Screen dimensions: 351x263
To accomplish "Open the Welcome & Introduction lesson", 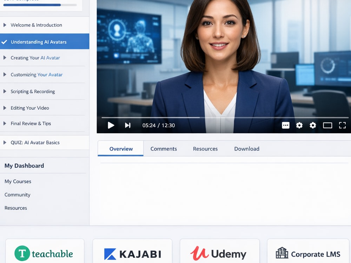I will point(45,25).
